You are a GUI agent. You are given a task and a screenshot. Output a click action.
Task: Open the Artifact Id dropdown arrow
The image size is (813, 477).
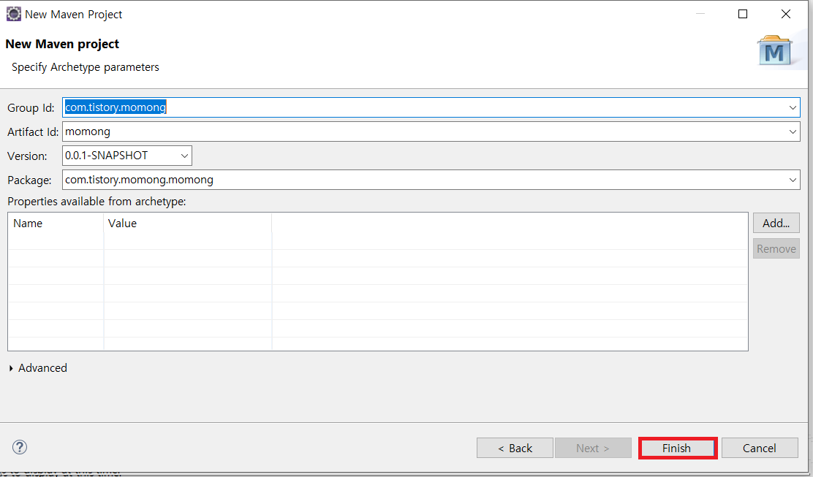[x=793, y=132]
